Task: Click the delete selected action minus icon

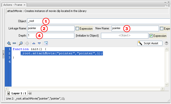Action: click(x=14, y=43)
